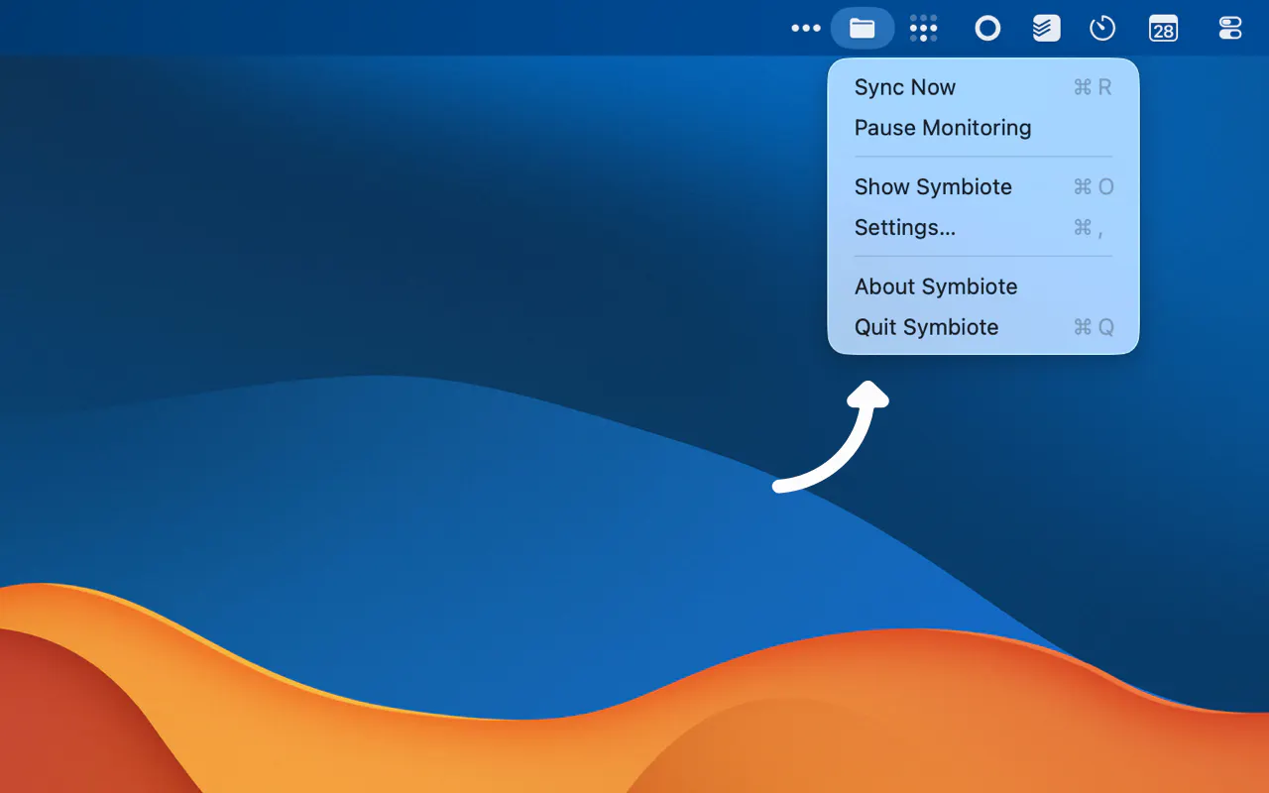Choose Show Symbiote menu item
This screenshot has width=1269, height=793.
(983, 187)
